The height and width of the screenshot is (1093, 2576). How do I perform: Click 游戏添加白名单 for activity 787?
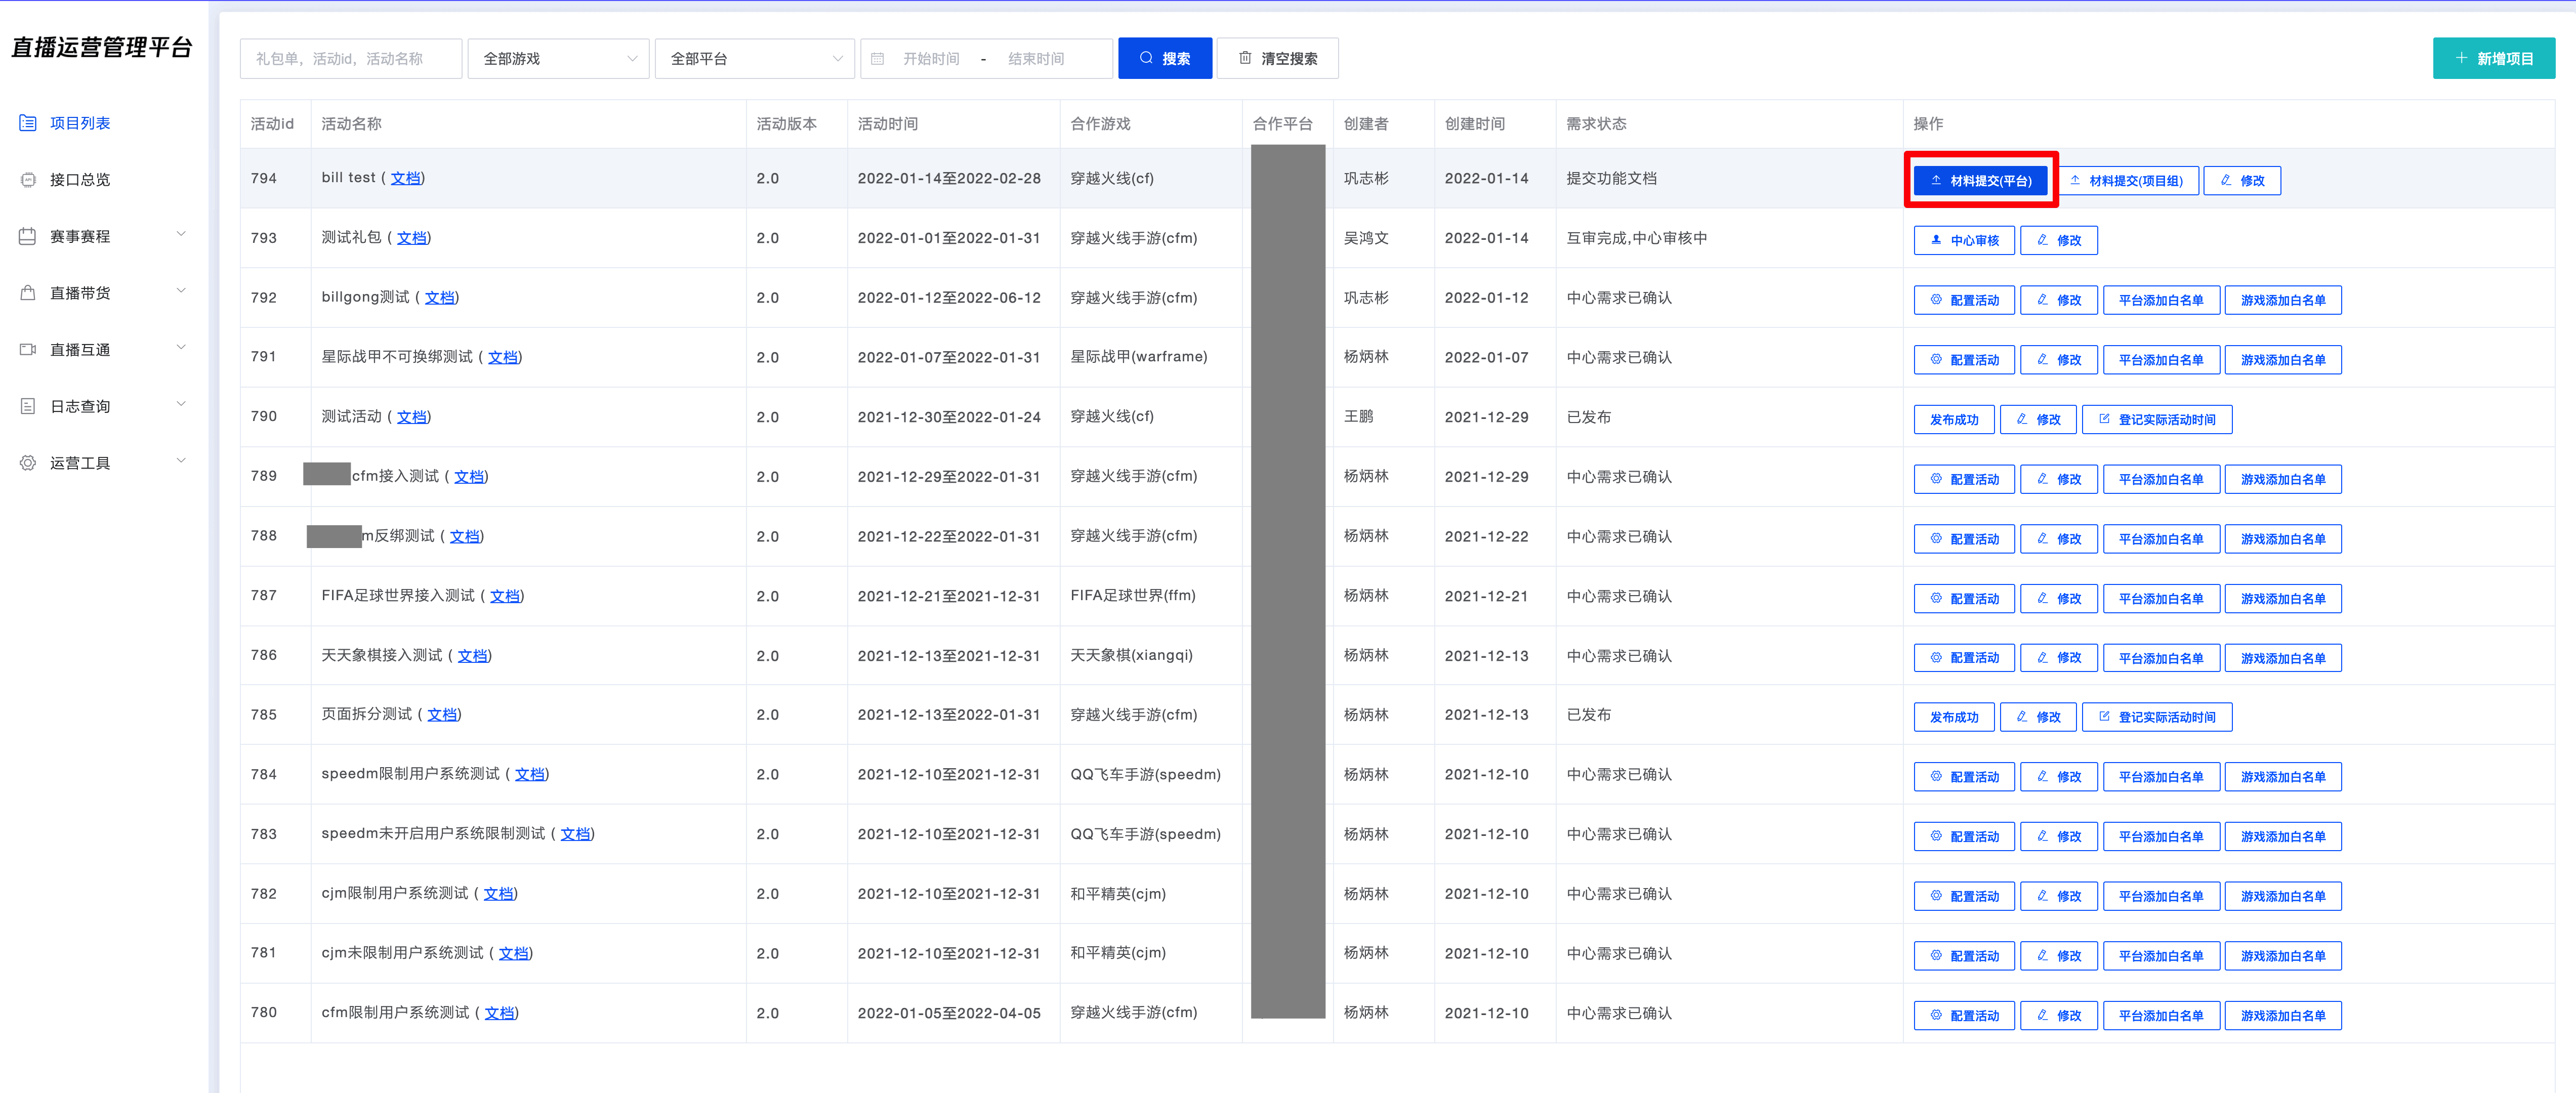click(x=2283, y=599)
